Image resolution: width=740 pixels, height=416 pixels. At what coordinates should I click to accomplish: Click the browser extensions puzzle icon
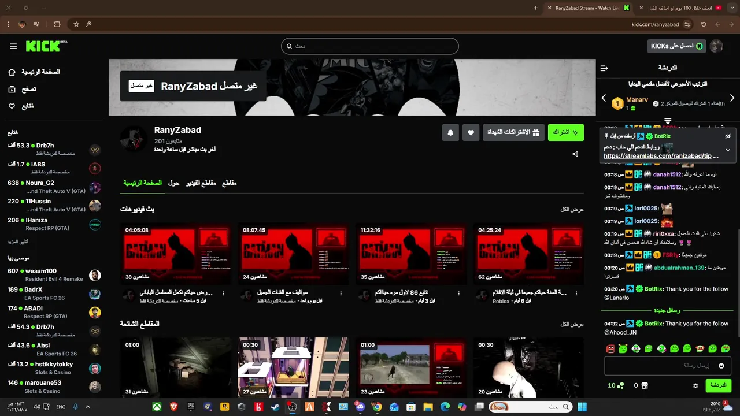(x=57, y=24)
